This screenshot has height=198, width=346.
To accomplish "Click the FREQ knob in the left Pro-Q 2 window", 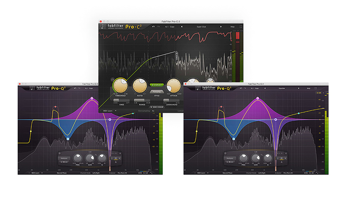I will coord(78,158).
